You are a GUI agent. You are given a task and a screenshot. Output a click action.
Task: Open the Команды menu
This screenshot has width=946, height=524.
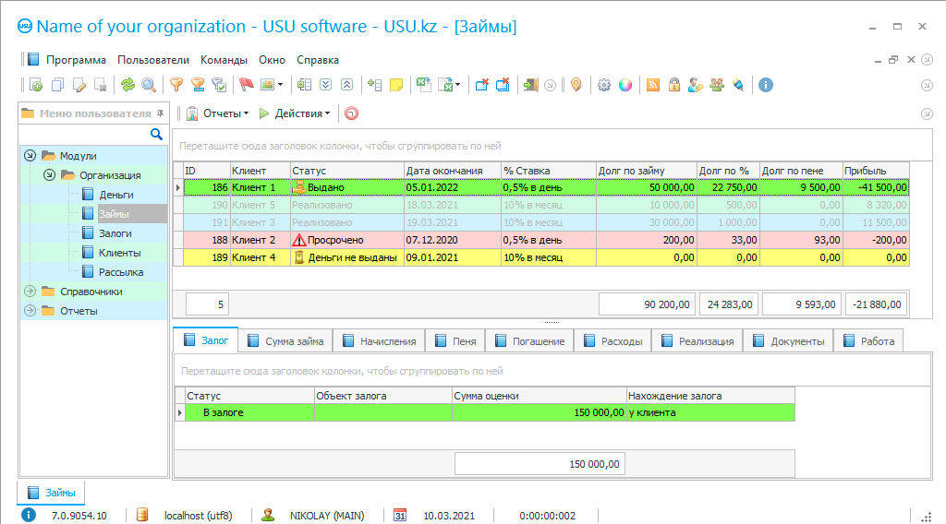pyautogui.click(x=224, y=60)
